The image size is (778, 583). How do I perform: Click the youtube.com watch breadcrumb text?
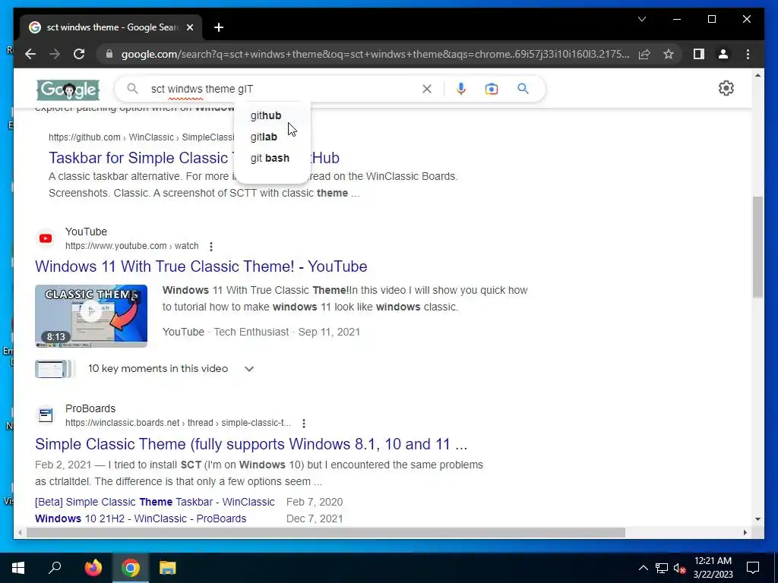click(x=131, y=246)
